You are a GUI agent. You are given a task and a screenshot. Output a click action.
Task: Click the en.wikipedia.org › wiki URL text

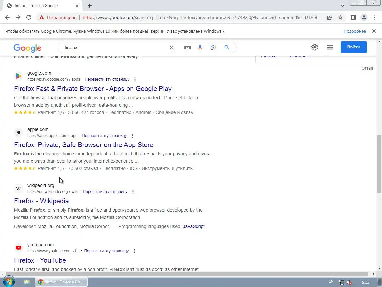53,192
